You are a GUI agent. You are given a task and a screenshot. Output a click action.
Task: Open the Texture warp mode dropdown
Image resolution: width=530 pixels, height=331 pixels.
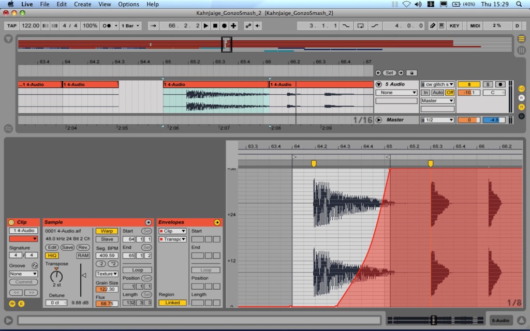tap(107, 274)
